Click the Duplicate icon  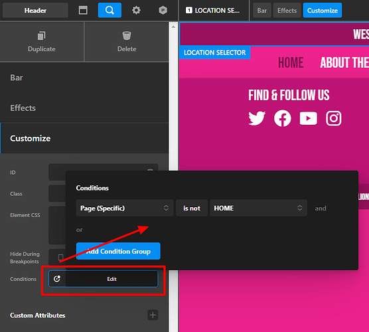click(x=42, y=36)
